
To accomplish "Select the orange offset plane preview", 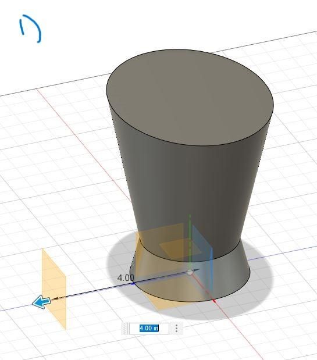I will pyautogui.click(x=54, y=289).
